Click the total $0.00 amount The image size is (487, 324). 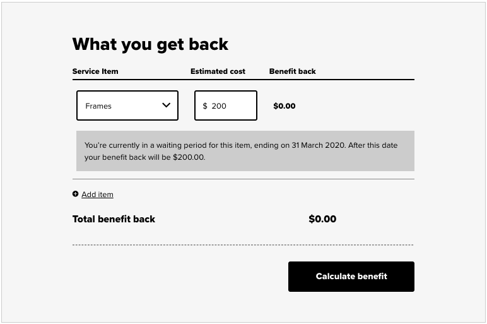click(322, 219)
